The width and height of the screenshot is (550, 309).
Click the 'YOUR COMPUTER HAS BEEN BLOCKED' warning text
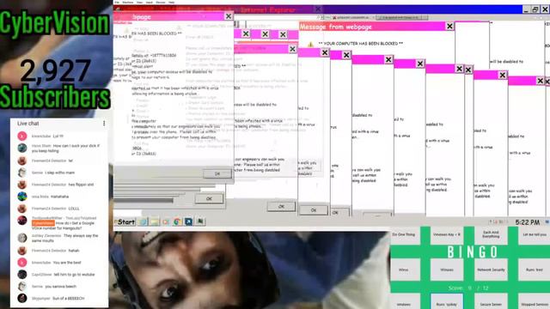pyautogui.click(x=361, y=44)
